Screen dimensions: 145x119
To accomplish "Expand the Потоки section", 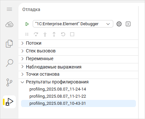I will 78,43.
